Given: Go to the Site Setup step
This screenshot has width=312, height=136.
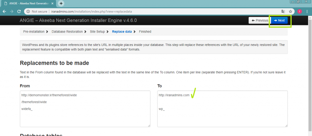Looking at the screenshot, I should [97, 32].
